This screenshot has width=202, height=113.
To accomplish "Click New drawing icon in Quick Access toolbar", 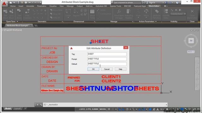I will pyautogui.click(x=11, y=3).
